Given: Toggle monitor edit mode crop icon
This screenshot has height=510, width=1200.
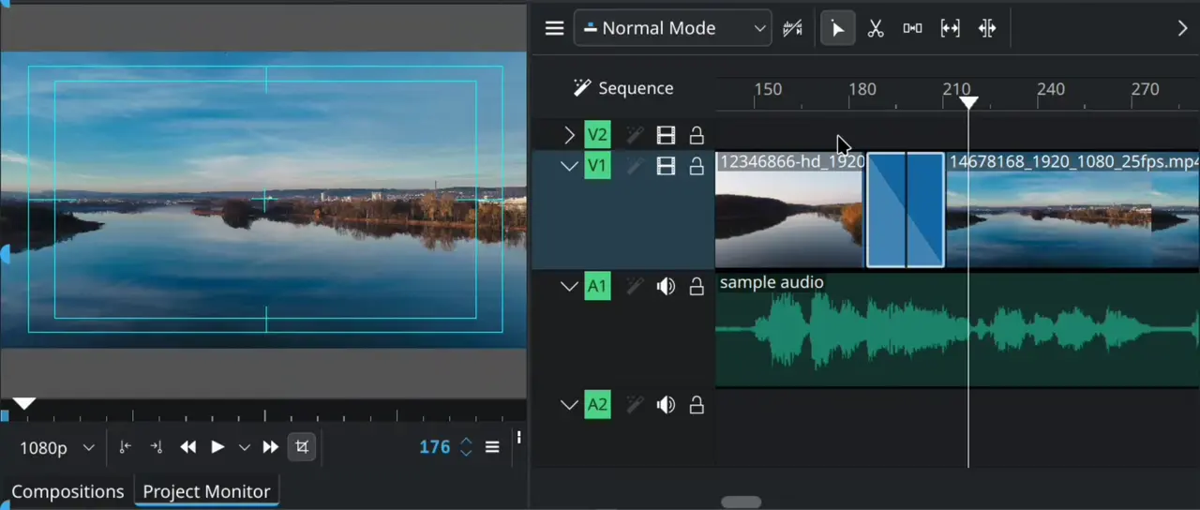Looking at the screenshot, I should click(301, 447).
